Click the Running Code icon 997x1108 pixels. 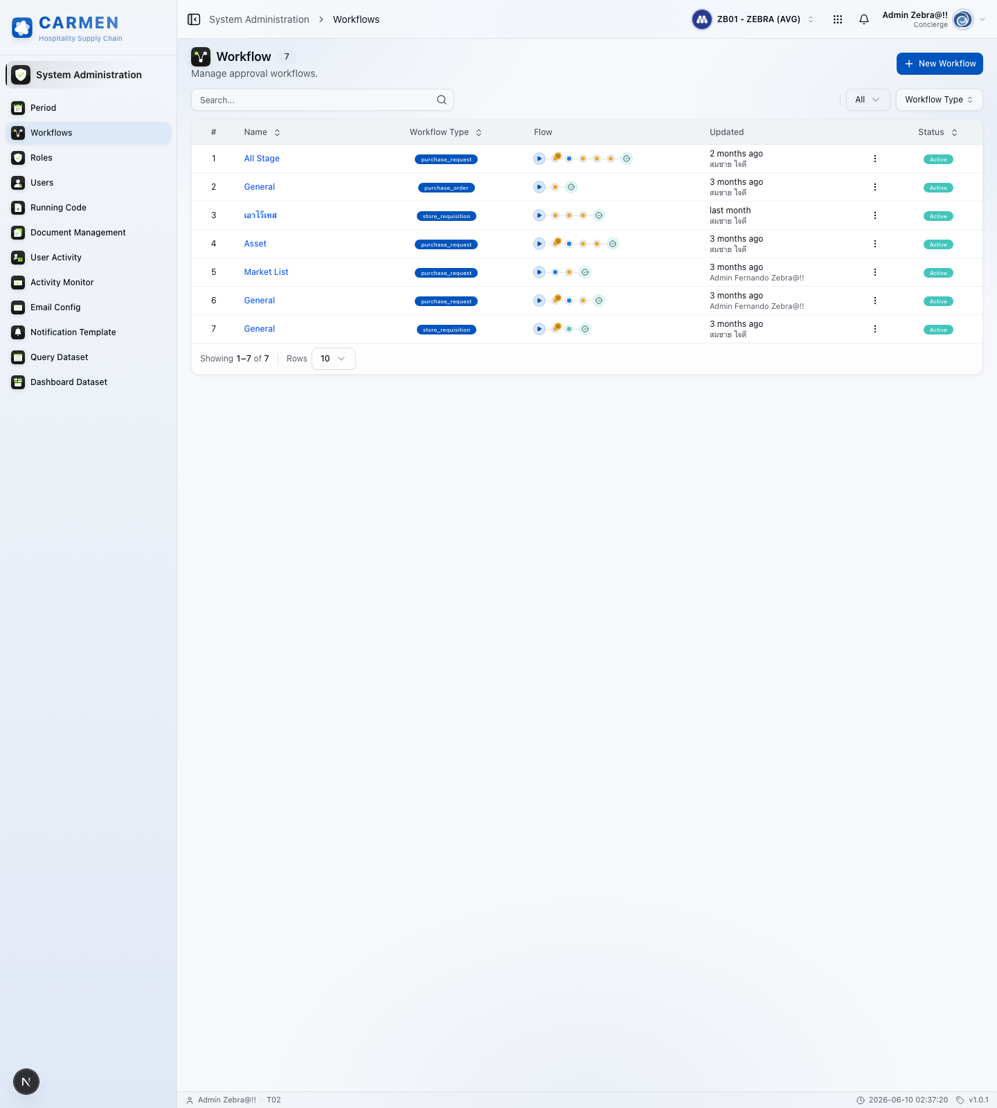[x=18, y=208]
